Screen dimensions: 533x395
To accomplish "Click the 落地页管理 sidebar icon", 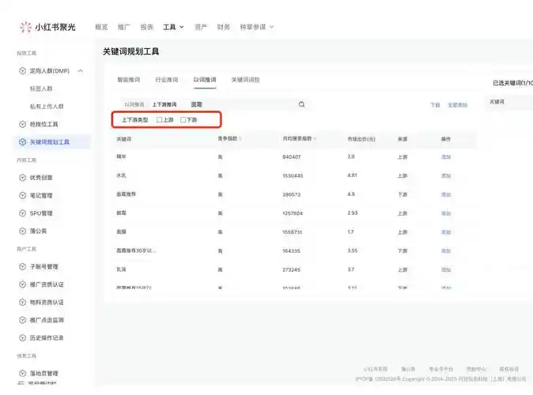I will (22, 373).
